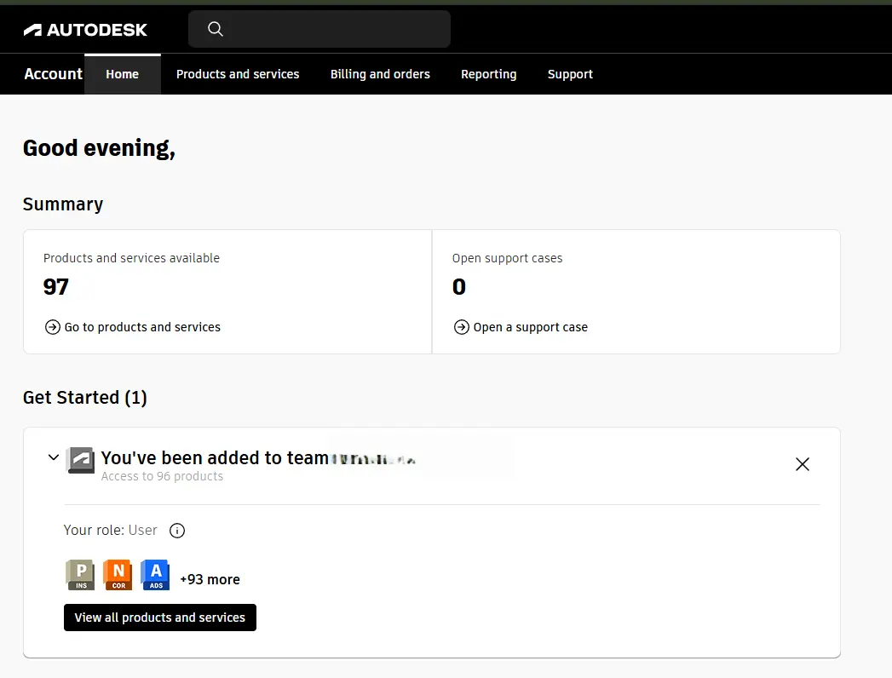Open the Reporting section
The width and height of the screenshot is (892, 678).
click(x=489, y=74)
